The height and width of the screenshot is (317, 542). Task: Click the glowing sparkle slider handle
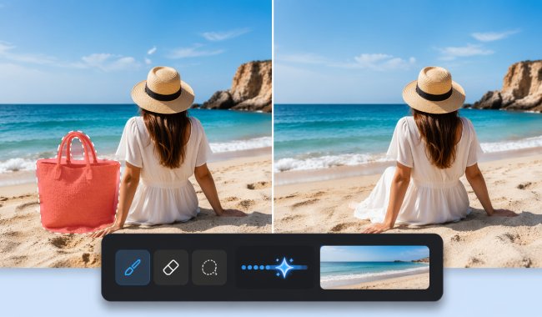pyautogui.click(x=284, y=267)
